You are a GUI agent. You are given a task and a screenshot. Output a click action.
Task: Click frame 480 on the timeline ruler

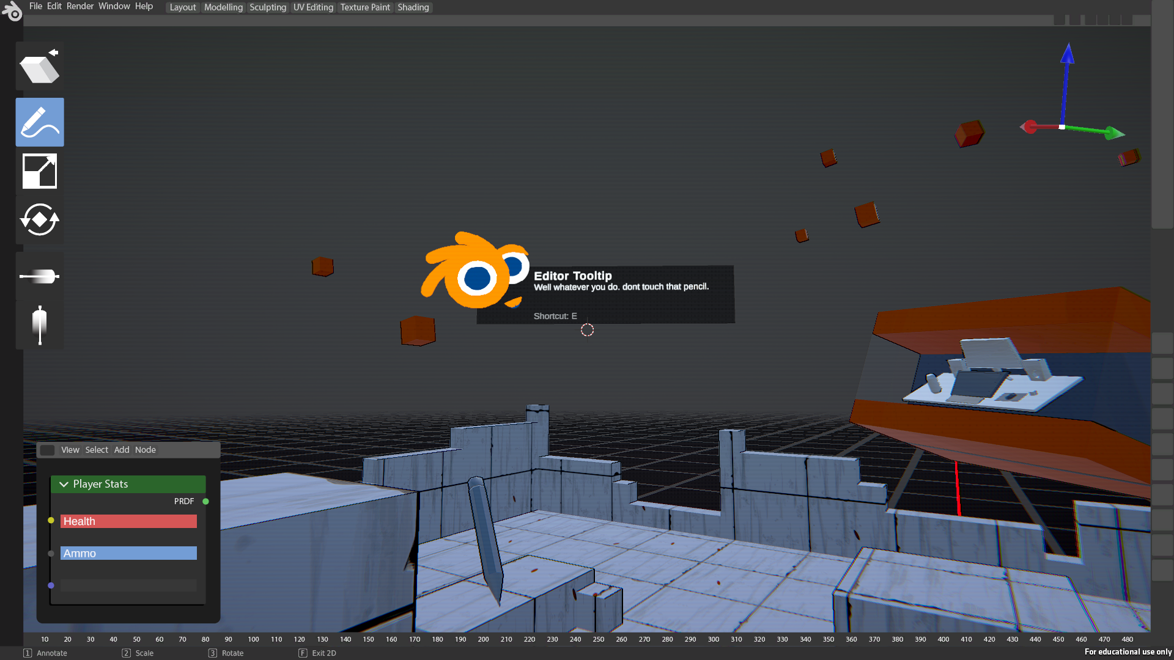(x=1127, y=639)
